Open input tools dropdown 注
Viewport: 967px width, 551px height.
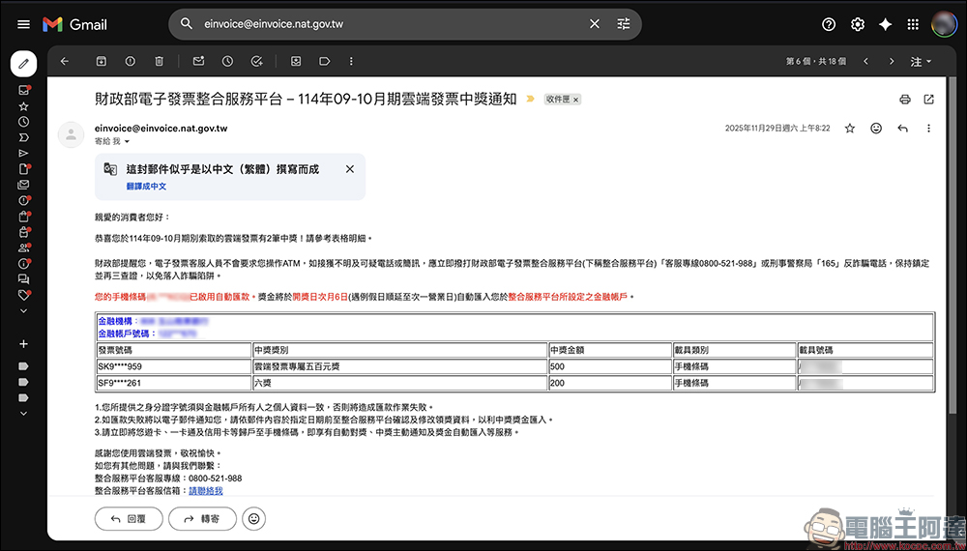[x=921, y=62]
